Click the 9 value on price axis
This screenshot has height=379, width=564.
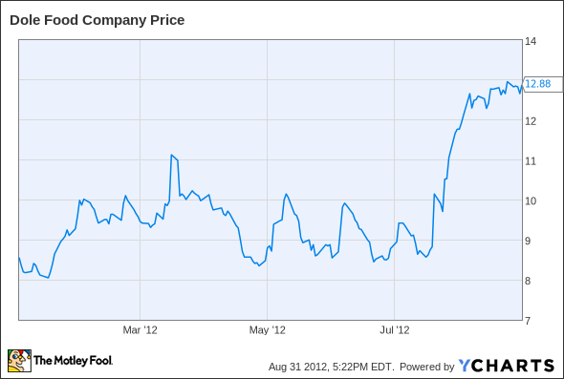[x=528, y=241]
